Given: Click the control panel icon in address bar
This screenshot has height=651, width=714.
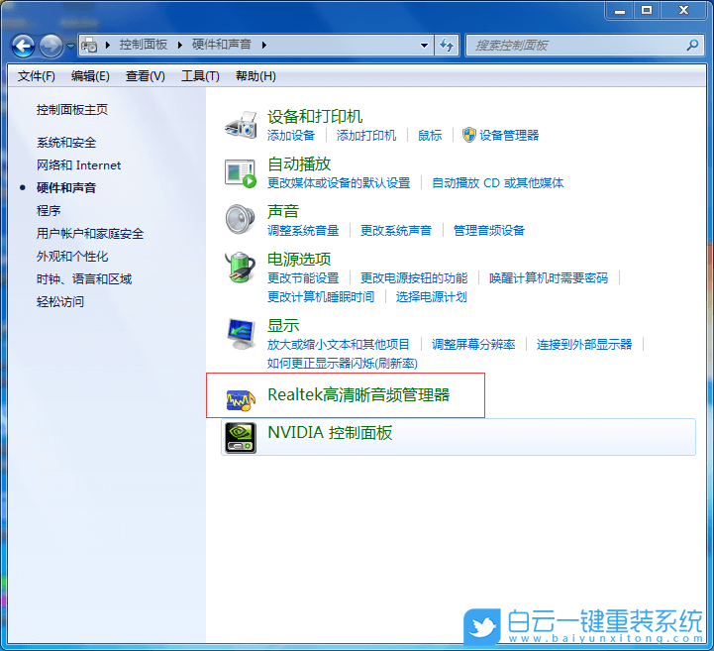Looking at the screenshot, I should (89, 46).
